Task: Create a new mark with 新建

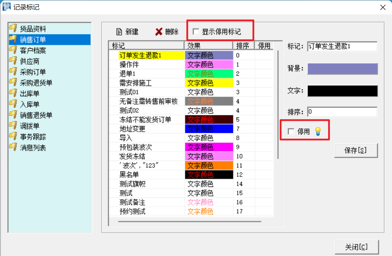Action: (x=127, y=32)
